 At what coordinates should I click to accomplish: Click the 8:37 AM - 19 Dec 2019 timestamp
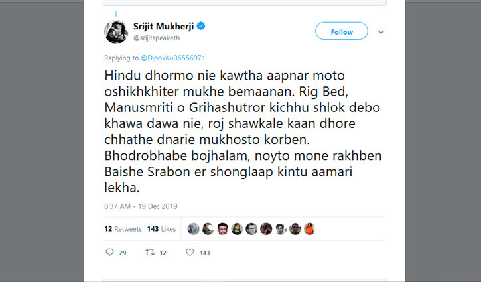(x=140, y=206)
